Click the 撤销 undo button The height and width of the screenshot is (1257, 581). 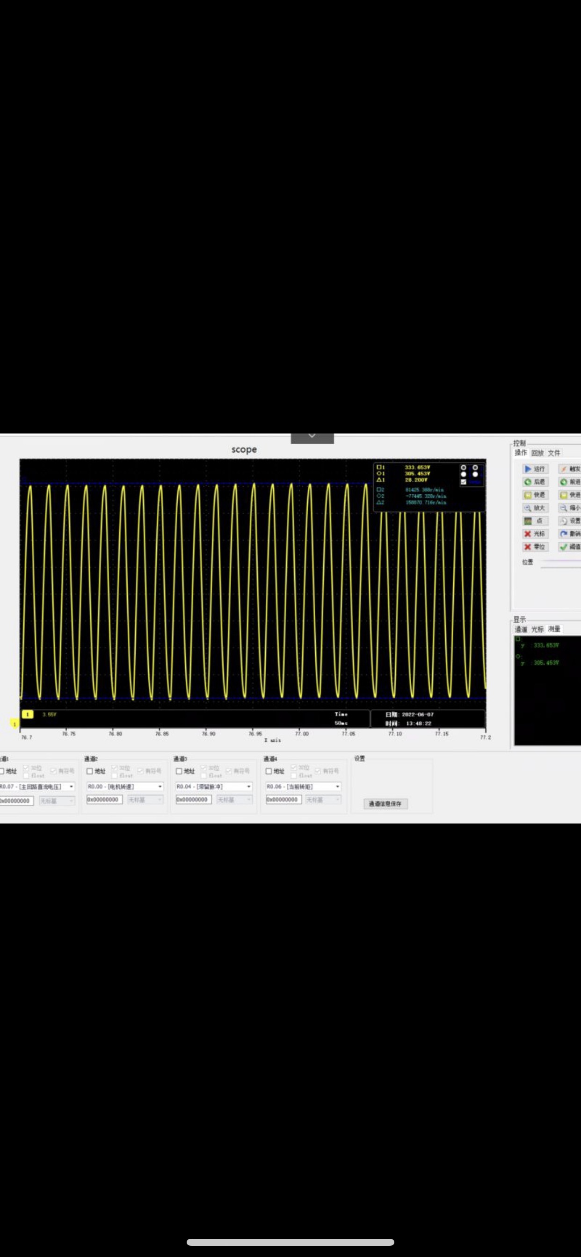(570, 534)
